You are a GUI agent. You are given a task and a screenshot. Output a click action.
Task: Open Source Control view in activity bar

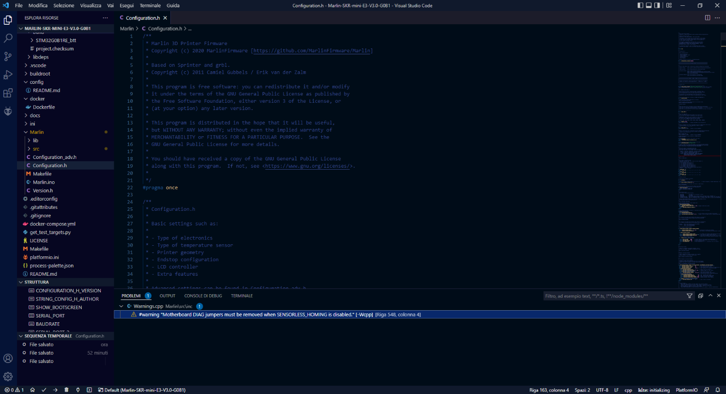(x=8, y=57)
